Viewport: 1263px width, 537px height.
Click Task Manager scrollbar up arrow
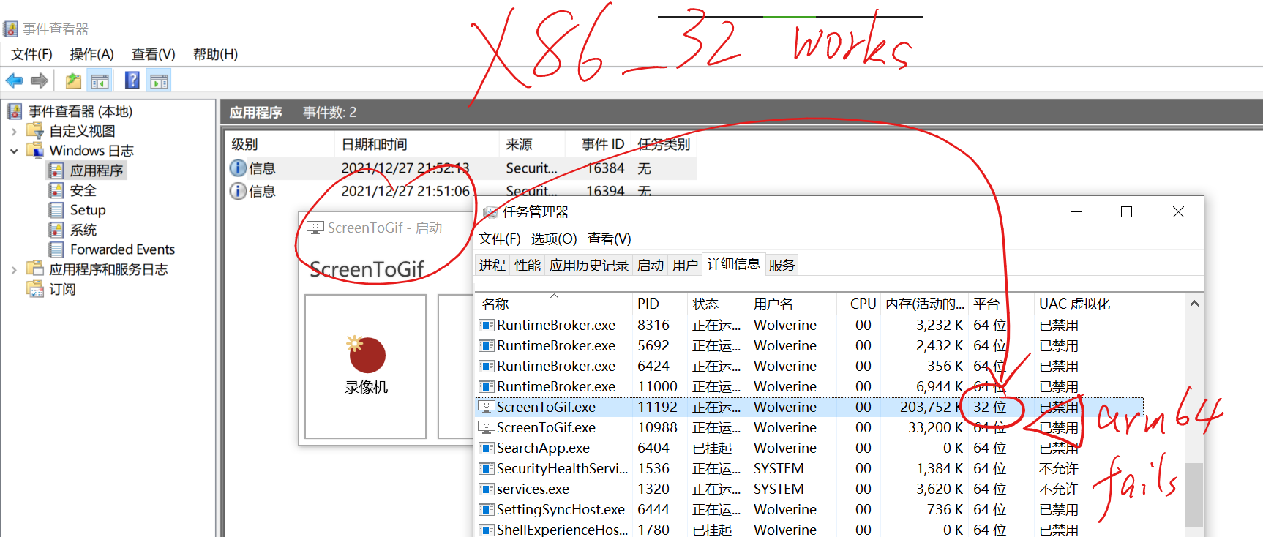(x=1194, y=304)
